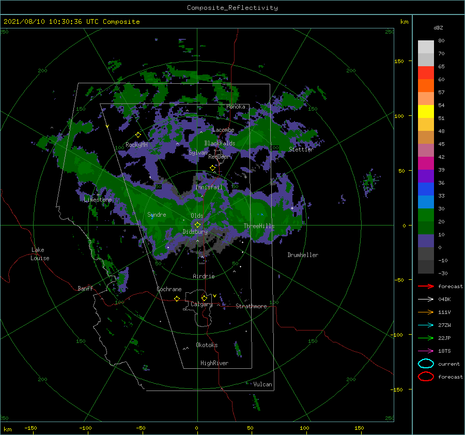
Task: Select the HighRiver label
Action: click(x=214, y=363)
